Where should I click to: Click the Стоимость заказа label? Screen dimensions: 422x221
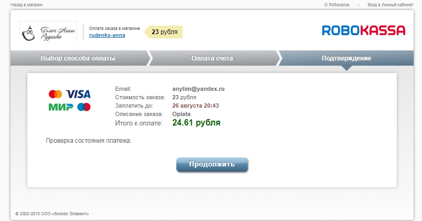tap(140, 97)
